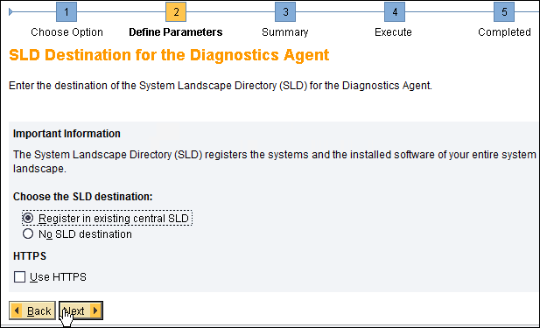Select No SLD destination radio button

28,234
